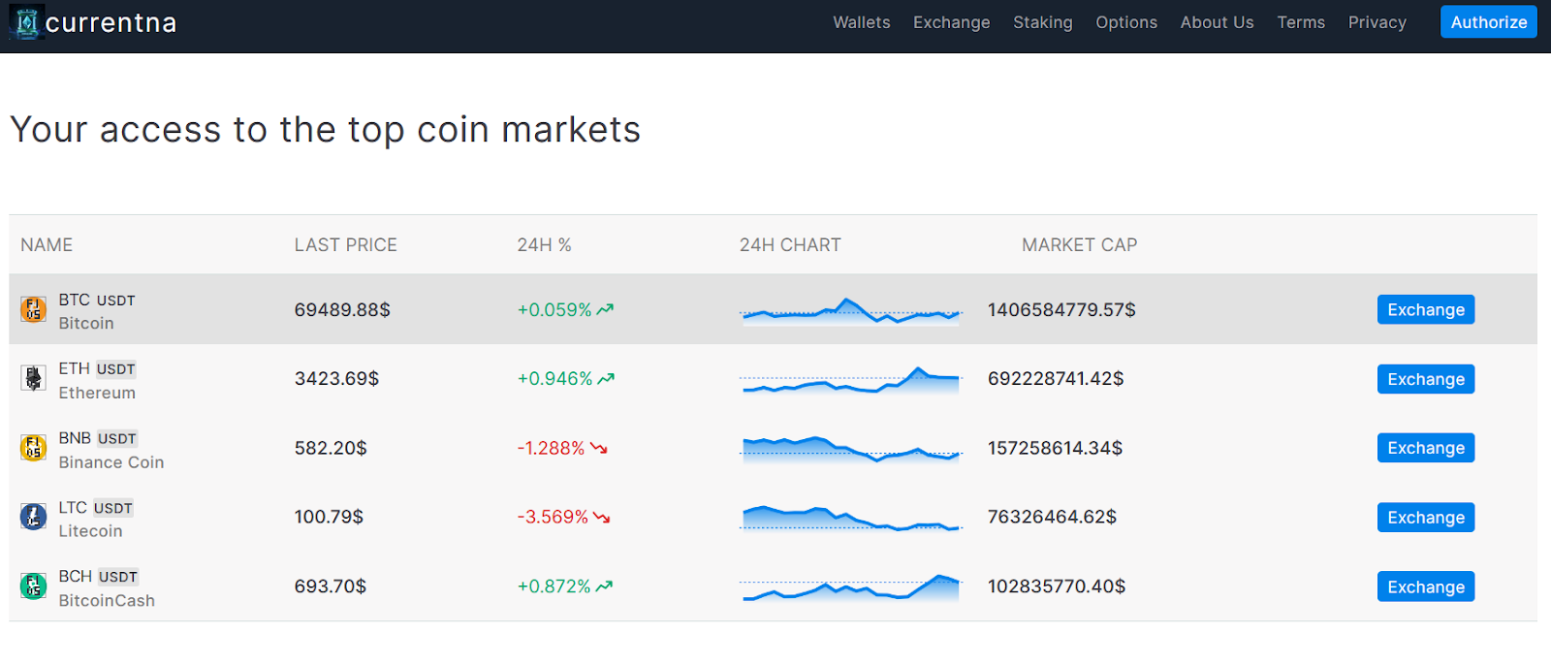The width and height of the screenshot is (1551, 665).
Task: Open the Bitcoin 24H chart
Action: pyautogui.click(x=851, y=310)
